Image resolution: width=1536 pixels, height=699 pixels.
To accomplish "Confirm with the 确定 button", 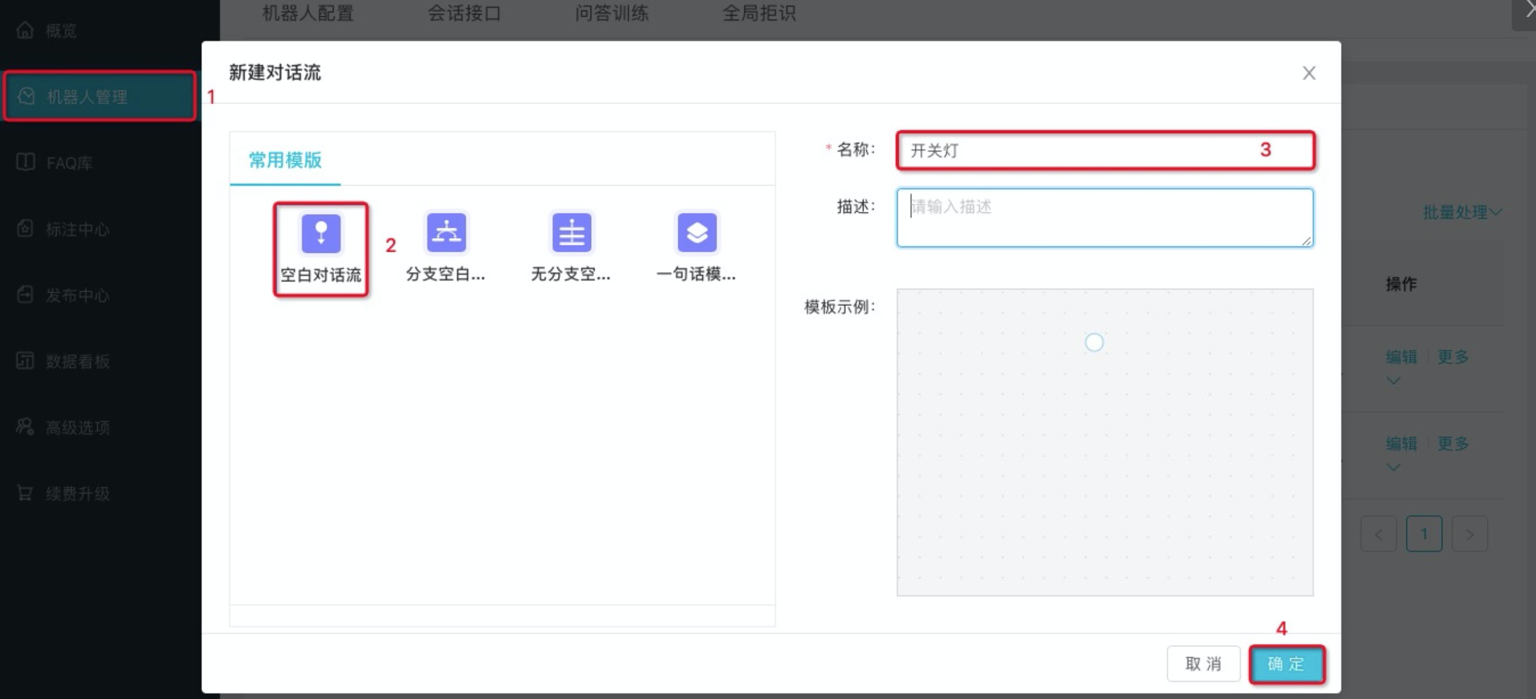I will [x=1287, y=664].
